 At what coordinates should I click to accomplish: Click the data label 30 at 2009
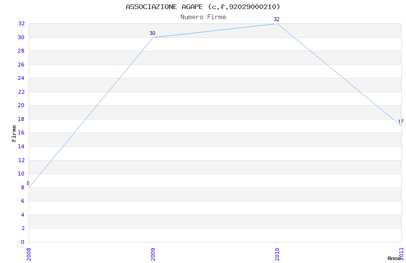point(152,33)
